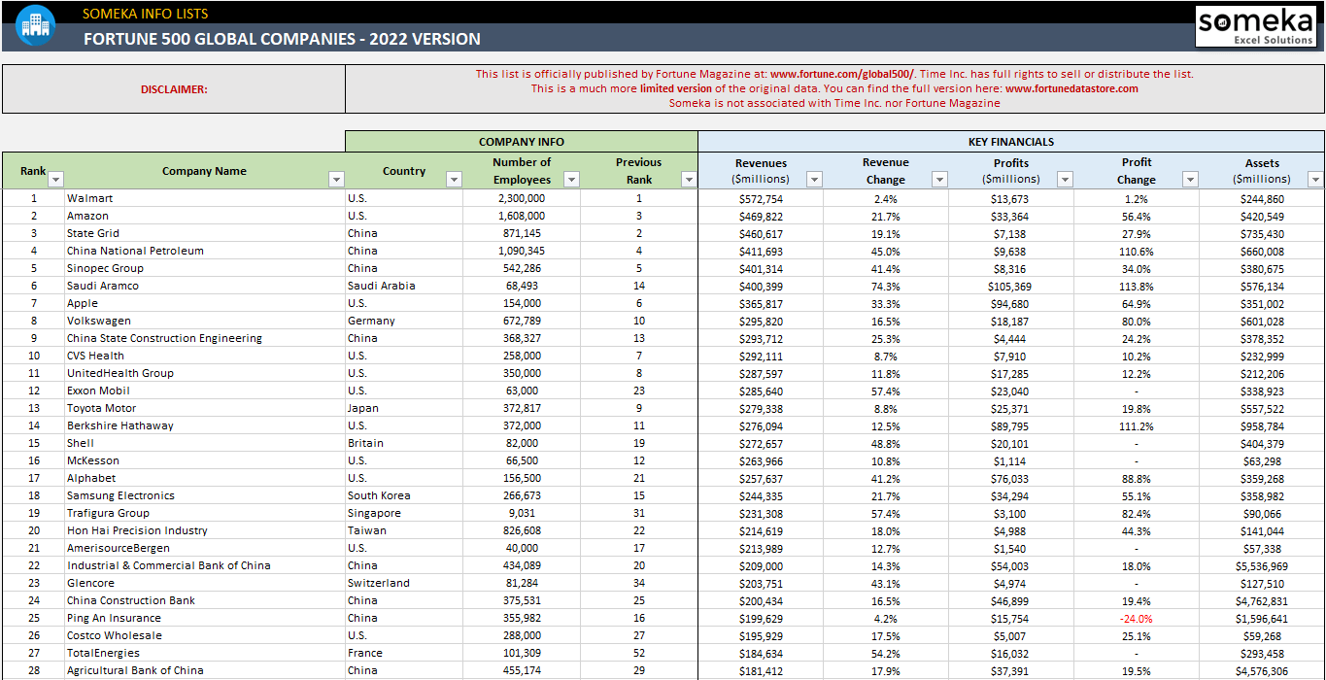Open the Rank column filter dropdown

[55, 180]
